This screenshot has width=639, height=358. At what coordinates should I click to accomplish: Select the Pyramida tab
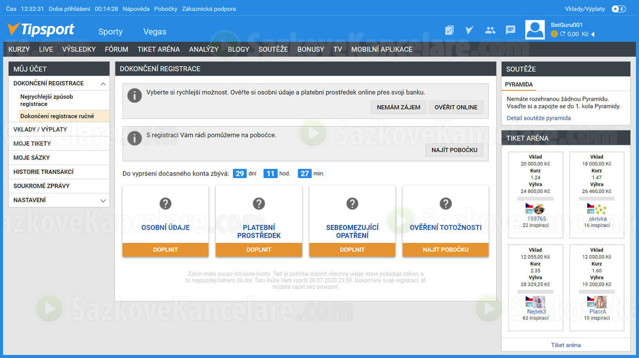pyautogui.click(x=519, y=84)
